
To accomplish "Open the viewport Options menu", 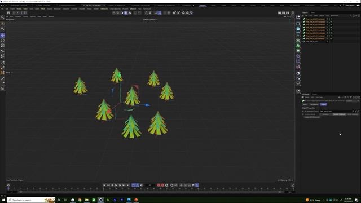I will tap(33, 16).
